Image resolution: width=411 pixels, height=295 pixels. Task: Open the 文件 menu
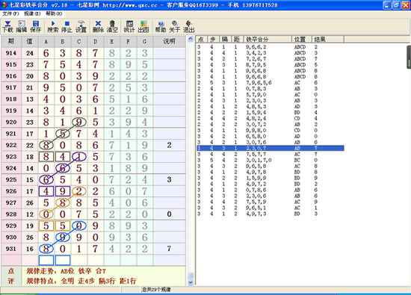[10, 13]
